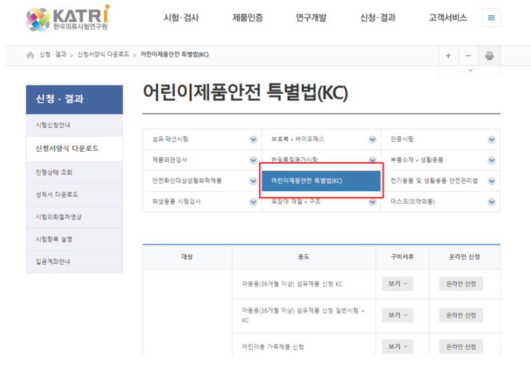531x379 pixels.
Task: Click the 아동용(36개월 이상) 섬유제품 신청 KC text
Action: point(292,284)
